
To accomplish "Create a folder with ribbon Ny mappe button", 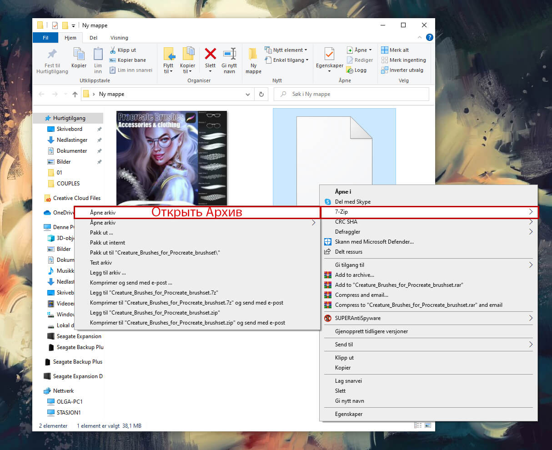I will (x=253, y=60).
